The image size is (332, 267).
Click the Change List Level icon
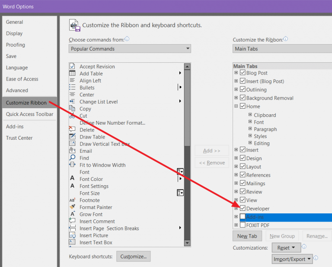72,102
